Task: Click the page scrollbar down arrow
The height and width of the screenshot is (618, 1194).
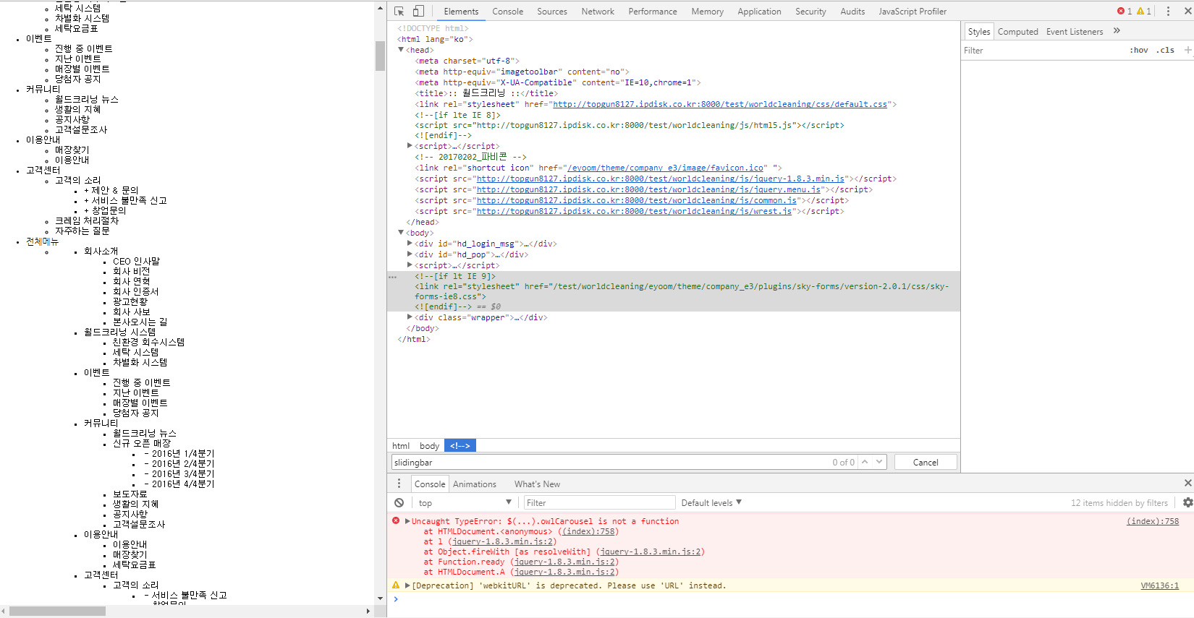Action: [380, 598]
